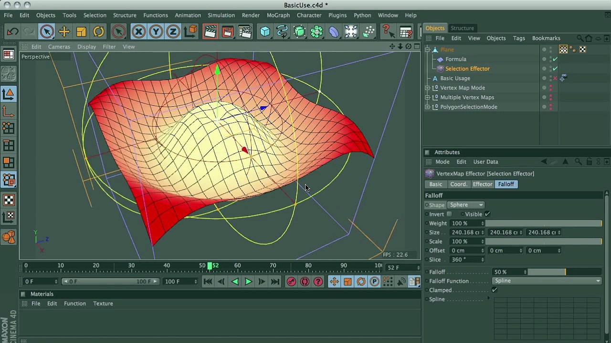Click the Play Forwards button
The height and width of the screenshot is (343, 611).
point(248,282)
